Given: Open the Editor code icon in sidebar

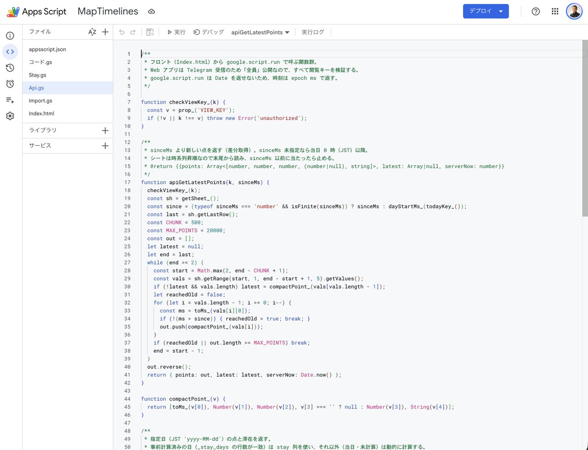Looking at the screenshot, I should pyautogui.click(x=10, y=51).
